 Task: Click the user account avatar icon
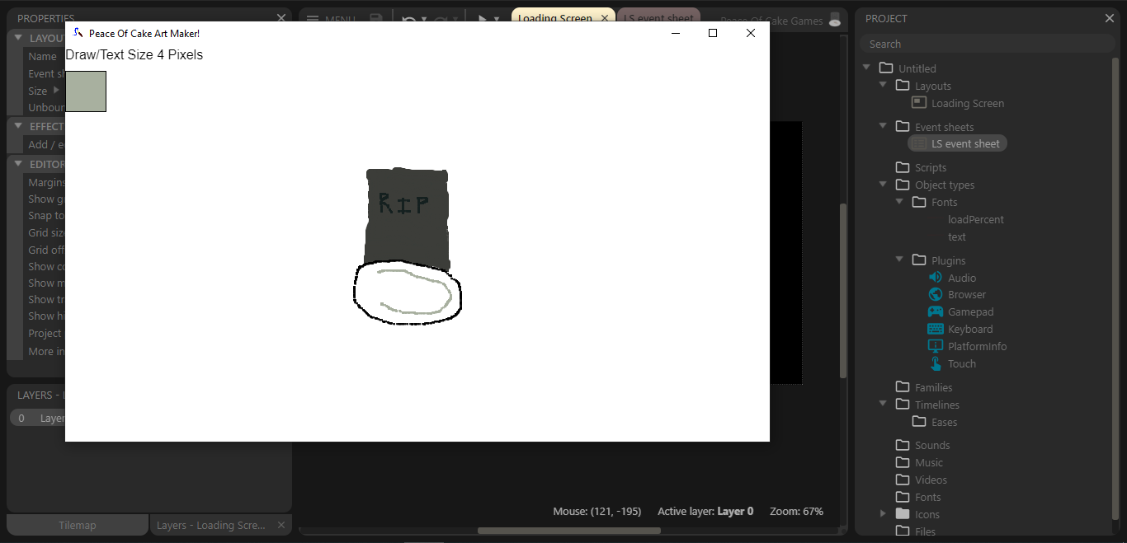[835, 20]
